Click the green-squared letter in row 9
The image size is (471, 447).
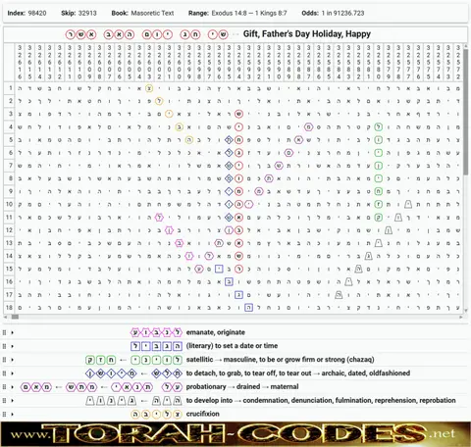pyautogui.click(x=379, y=191)
